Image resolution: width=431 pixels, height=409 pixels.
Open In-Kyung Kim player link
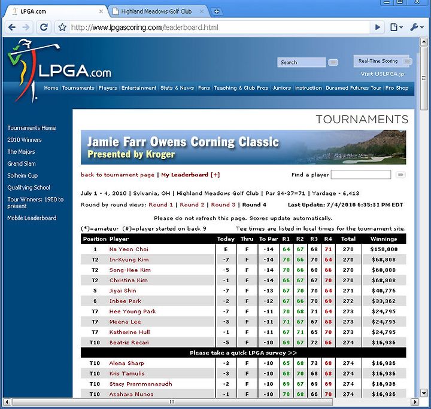tap(129, 260)
